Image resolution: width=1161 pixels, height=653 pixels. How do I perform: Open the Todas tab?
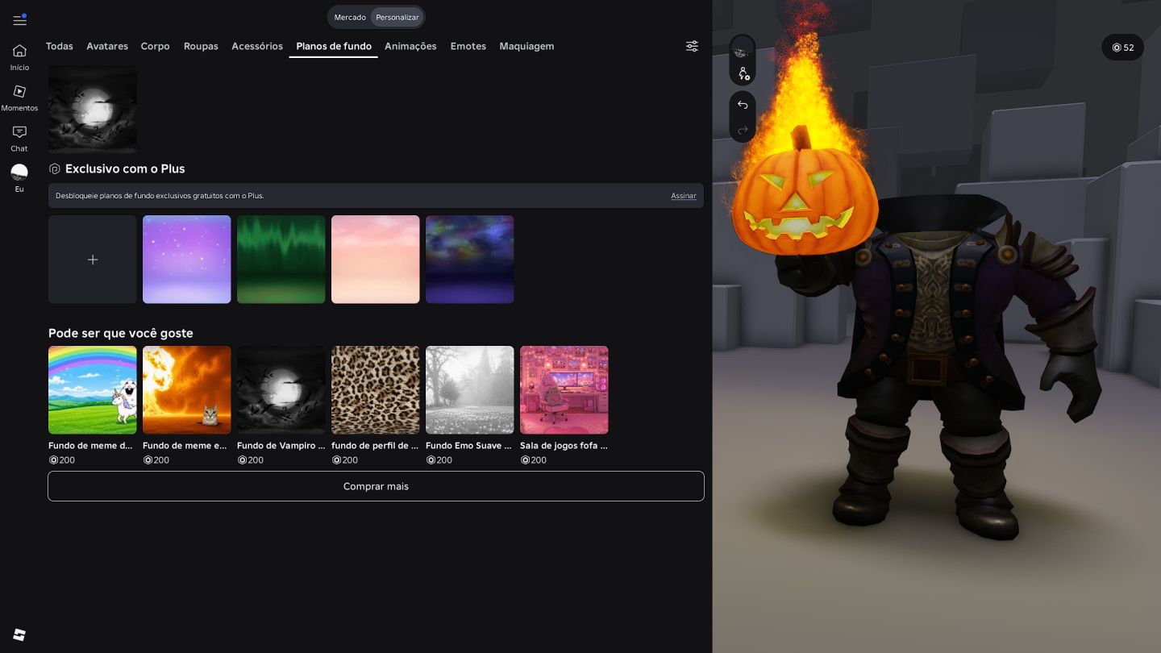(60, 46)
